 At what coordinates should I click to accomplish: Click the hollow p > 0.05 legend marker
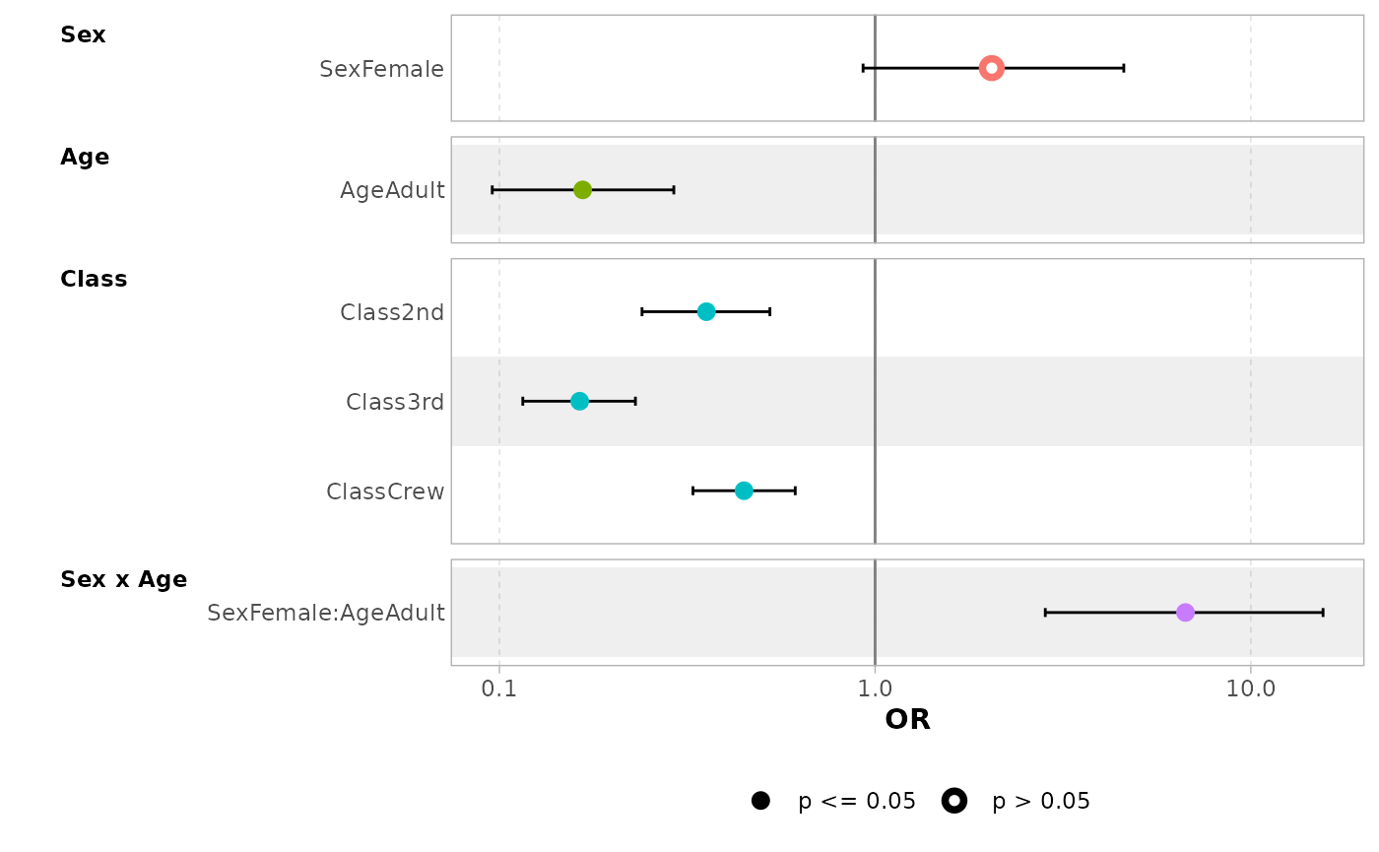point(953,801)
